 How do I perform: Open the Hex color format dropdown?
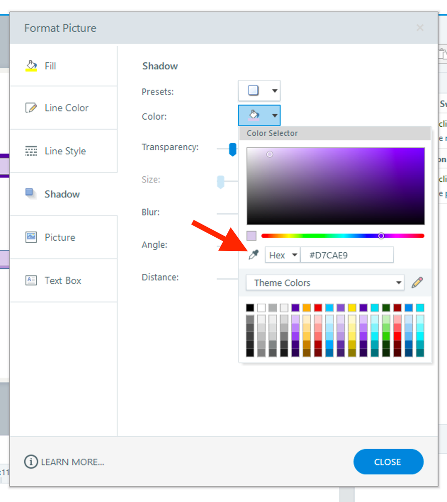point(282,255)
